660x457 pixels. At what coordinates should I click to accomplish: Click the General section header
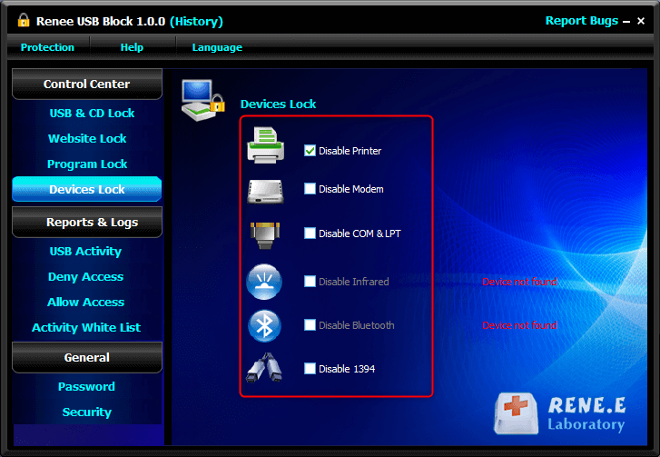[87, 357]
